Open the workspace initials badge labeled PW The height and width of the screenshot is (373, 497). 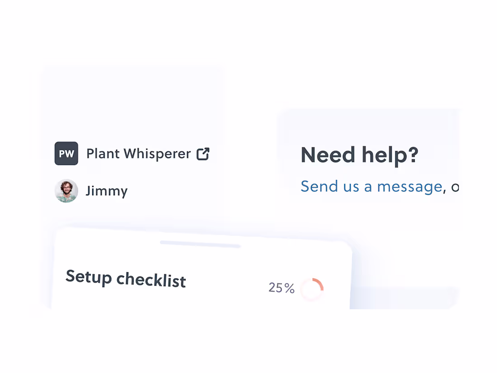click(x=66, y=153)
